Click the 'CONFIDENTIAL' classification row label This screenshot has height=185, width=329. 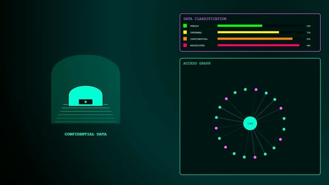[199, 39]
